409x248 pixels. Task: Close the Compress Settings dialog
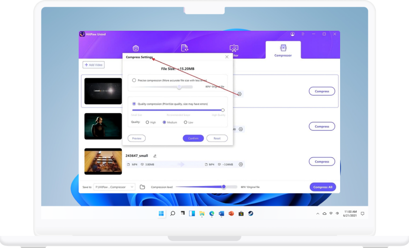coord(227,57)
